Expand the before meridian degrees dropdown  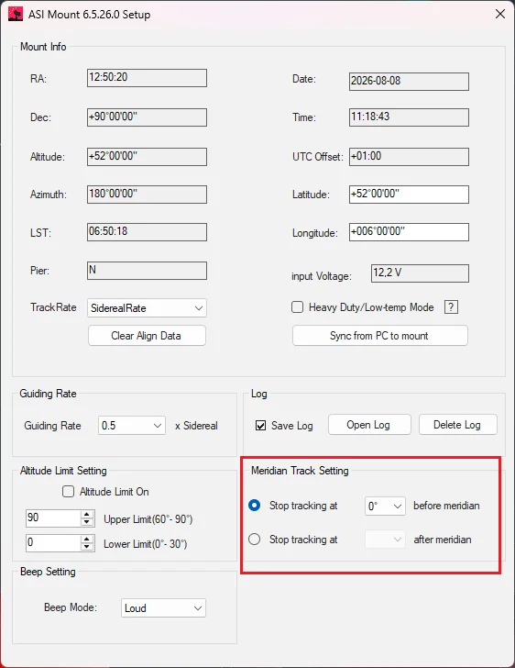coord(385,507)
